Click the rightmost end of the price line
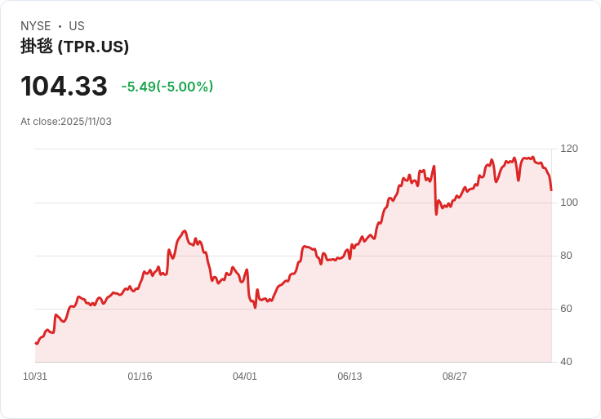 pyautogui.click(x=551, y=190)
